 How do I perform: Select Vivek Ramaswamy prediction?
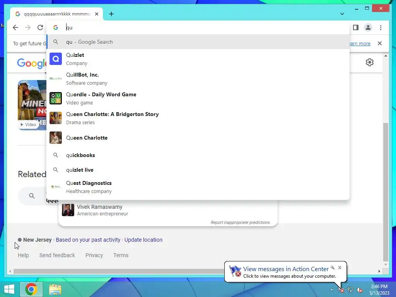coord(168,210)
